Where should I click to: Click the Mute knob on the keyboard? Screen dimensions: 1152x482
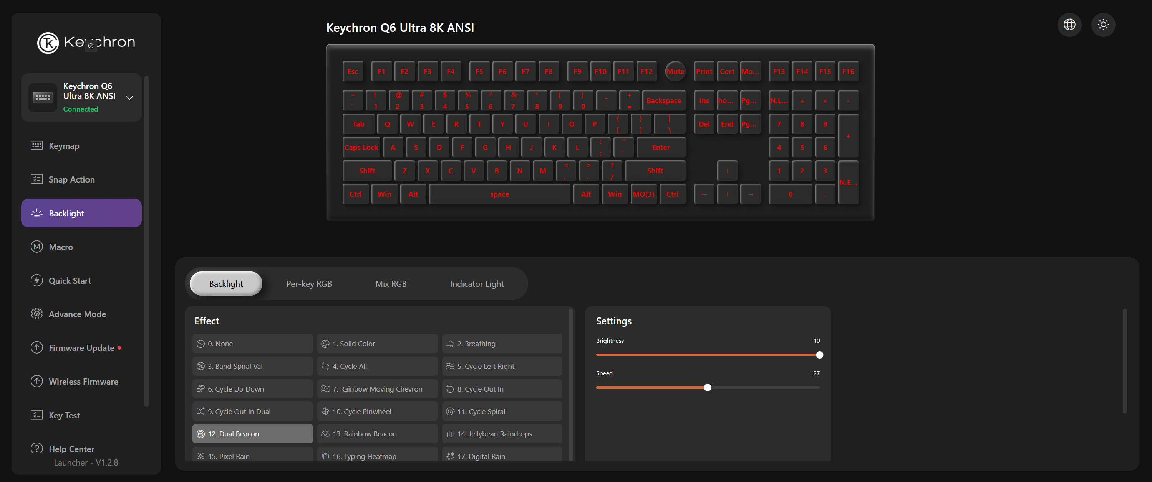tap(675, 71)
